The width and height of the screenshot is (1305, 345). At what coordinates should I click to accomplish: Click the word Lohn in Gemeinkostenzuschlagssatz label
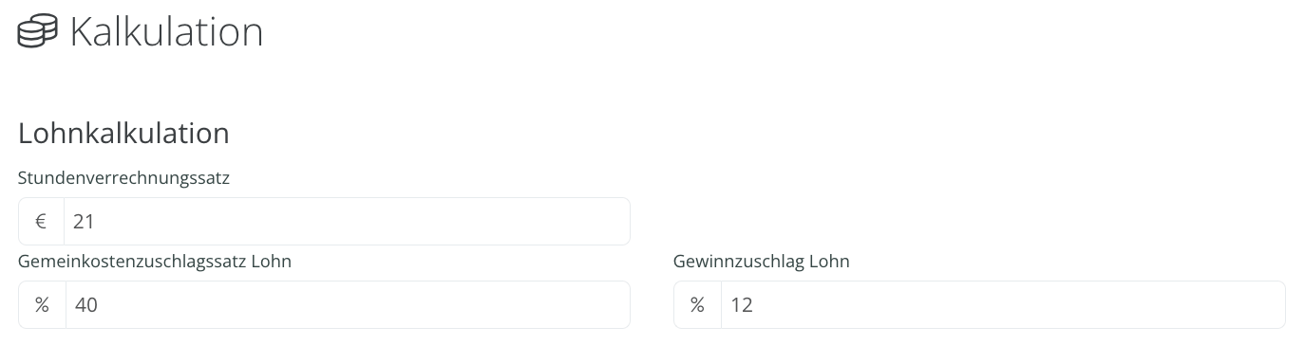coord(271,261)
